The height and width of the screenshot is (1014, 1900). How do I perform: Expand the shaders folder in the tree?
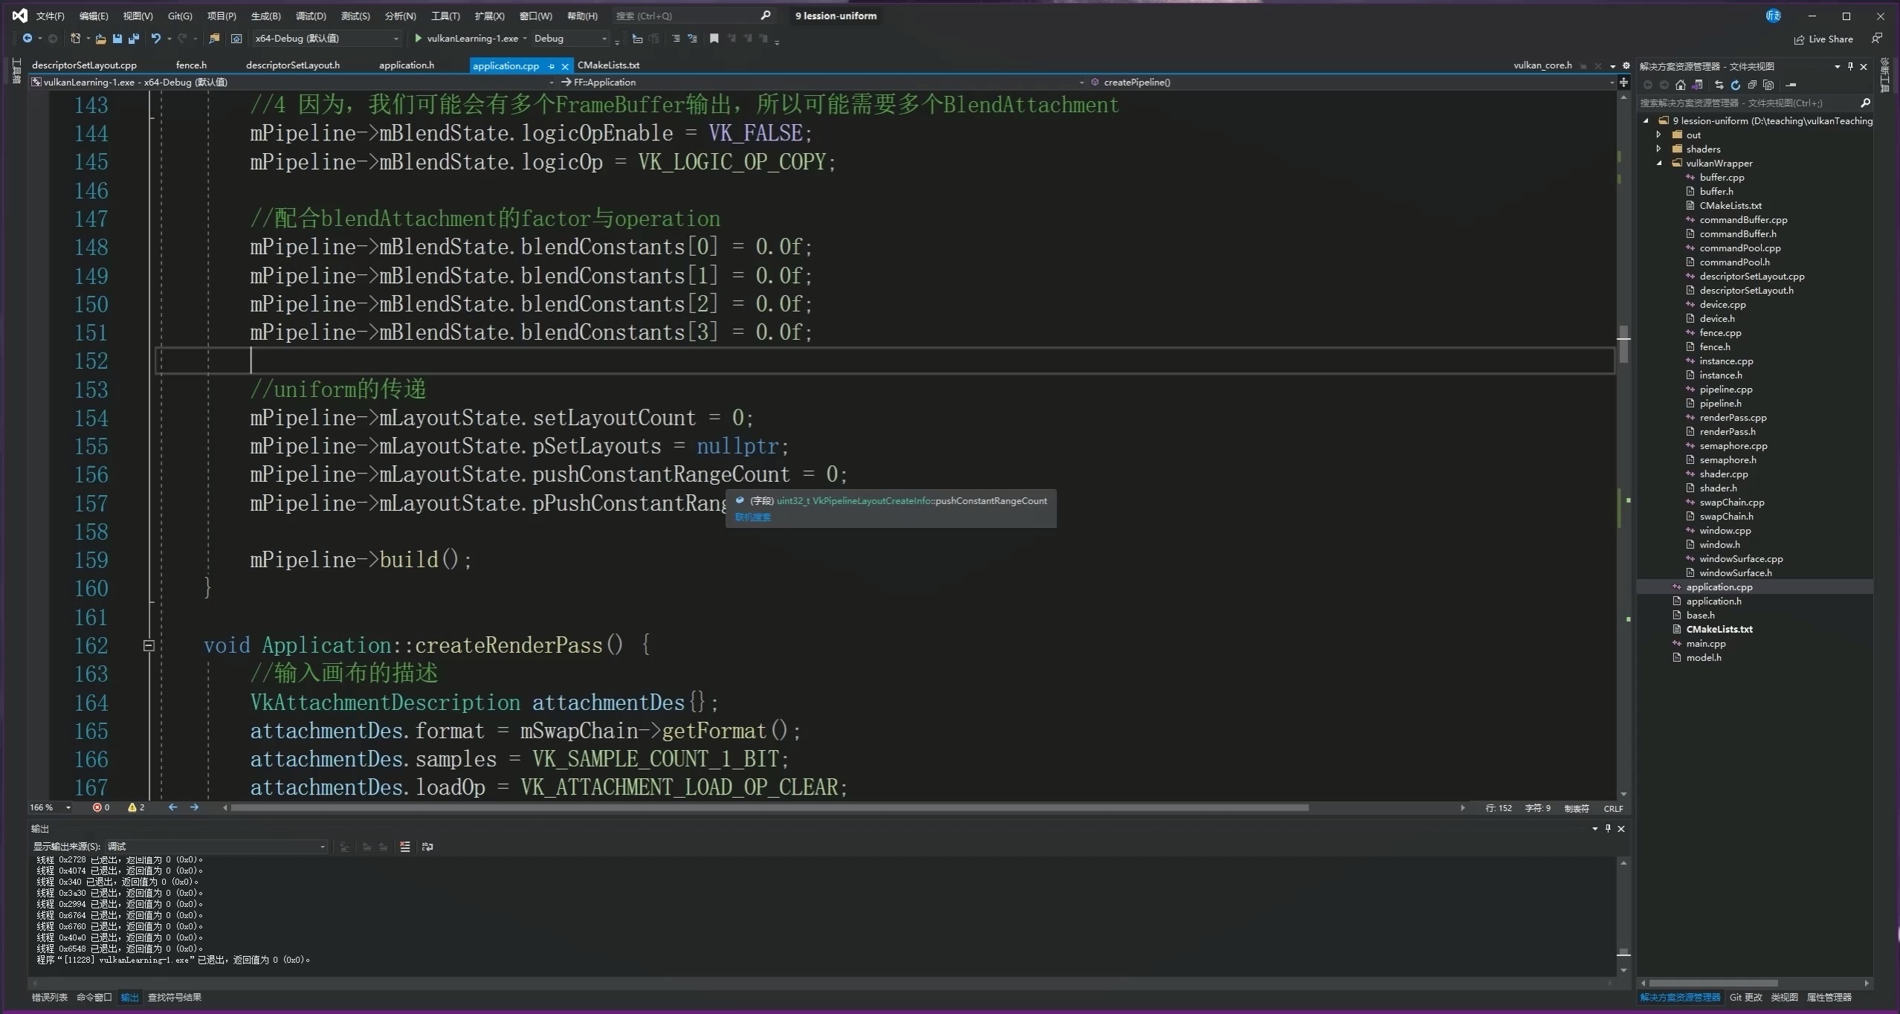point(1658,149)
